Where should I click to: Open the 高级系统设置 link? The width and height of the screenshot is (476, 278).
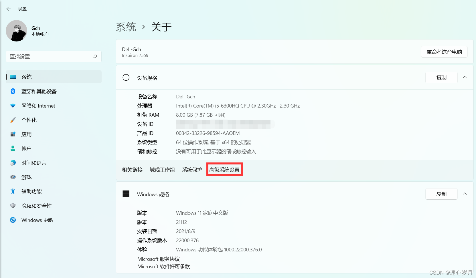click(224, 170)
